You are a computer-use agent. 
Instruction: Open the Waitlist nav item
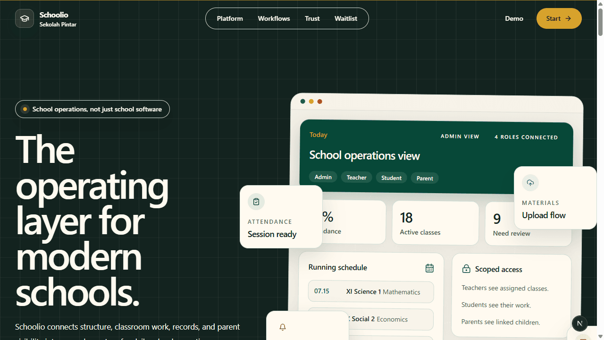(346, 18)
